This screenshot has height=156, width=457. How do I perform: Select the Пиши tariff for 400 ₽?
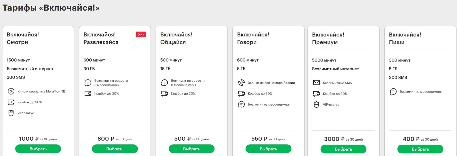420,149
